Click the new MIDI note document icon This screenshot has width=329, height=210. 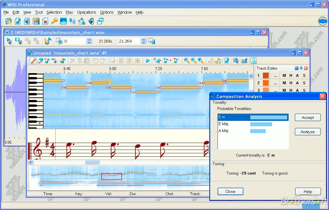pos(18,21)
